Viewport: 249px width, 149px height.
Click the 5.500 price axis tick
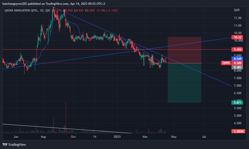coord(237,108)
